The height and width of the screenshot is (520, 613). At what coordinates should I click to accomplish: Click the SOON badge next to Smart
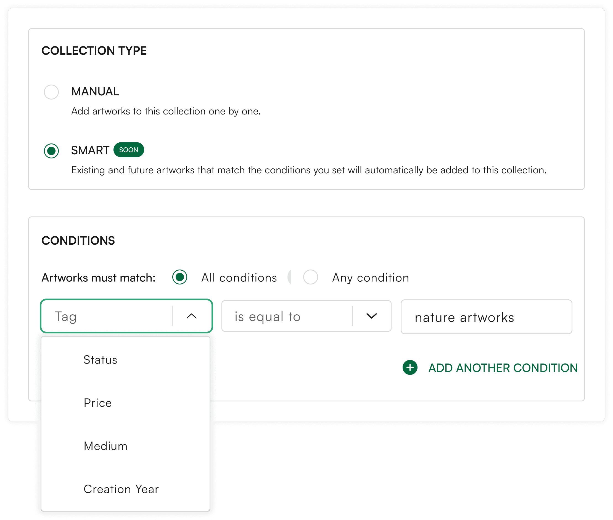(x=129, y=150)
